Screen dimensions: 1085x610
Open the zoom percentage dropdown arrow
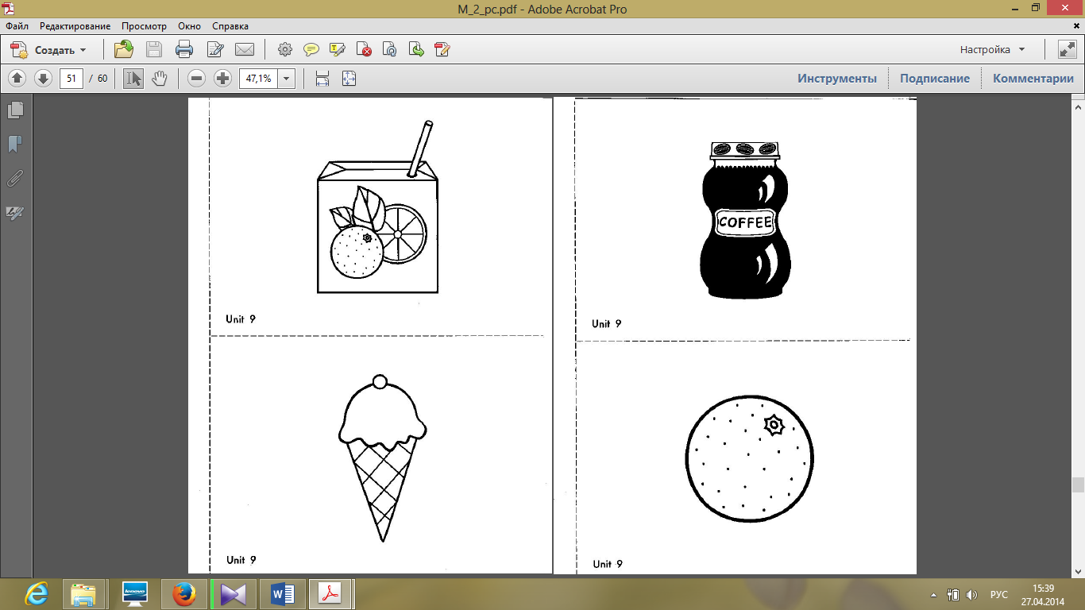click(x=287, y=79)
